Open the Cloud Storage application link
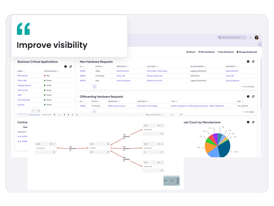 [24, 100]
